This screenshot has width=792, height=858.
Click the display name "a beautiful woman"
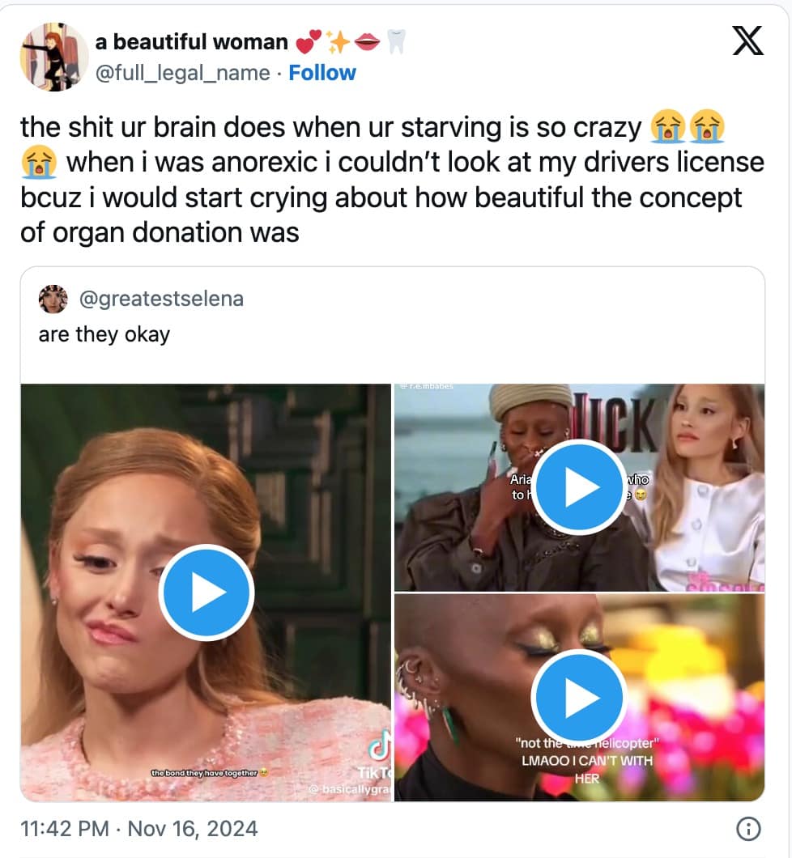191,41
